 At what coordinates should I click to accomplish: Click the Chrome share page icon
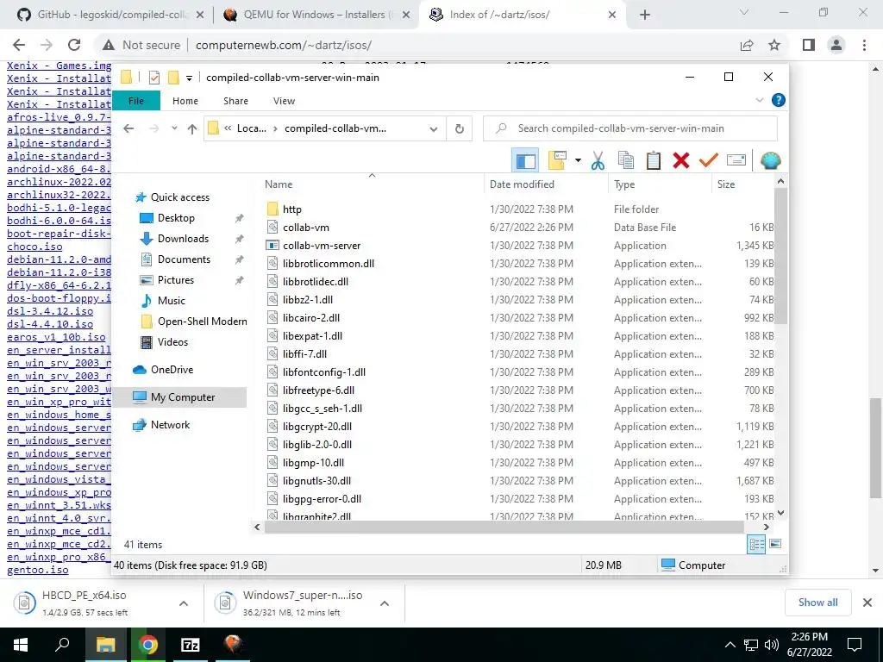pos(747,45)
